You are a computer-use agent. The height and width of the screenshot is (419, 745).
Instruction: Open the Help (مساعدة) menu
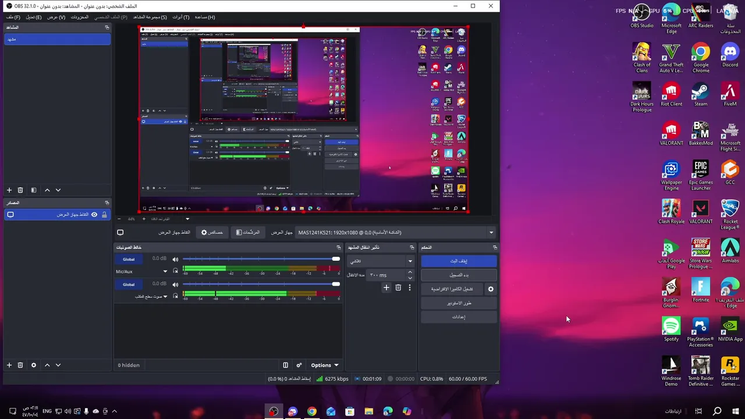205,17
